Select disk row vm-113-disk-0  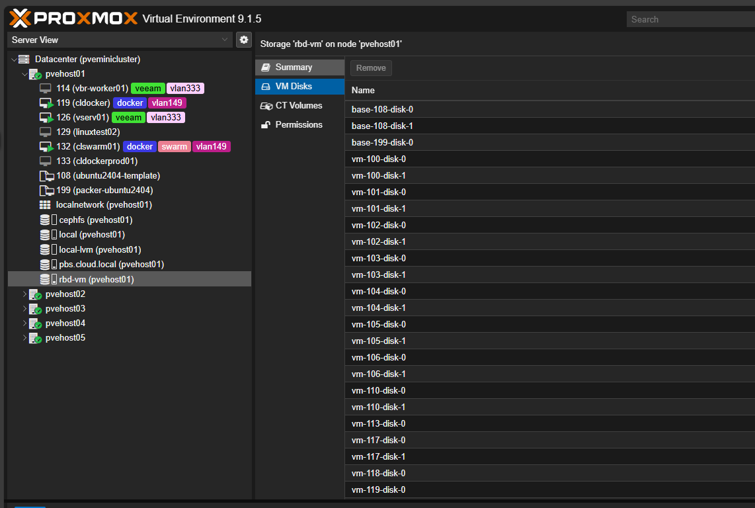(x=549, y=423)
